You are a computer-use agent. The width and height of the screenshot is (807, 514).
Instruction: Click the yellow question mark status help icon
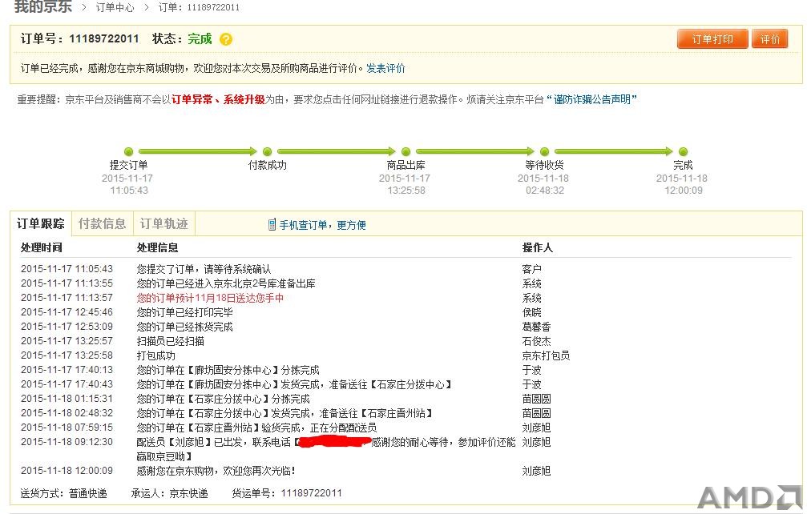click(x=225, y=39)
